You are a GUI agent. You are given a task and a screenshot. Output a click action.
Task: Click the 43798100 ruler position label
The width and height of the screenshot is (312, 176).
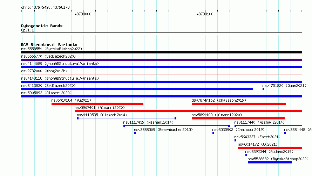[x=205, y=14]
